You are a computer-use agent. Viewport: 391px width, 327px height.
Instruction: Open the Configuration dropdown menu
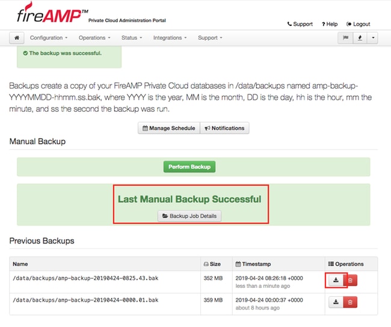coord(49,38)
